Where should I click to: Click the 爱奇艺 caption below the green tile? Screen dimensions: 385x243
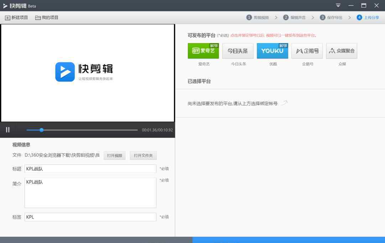(x=204, y=64)
